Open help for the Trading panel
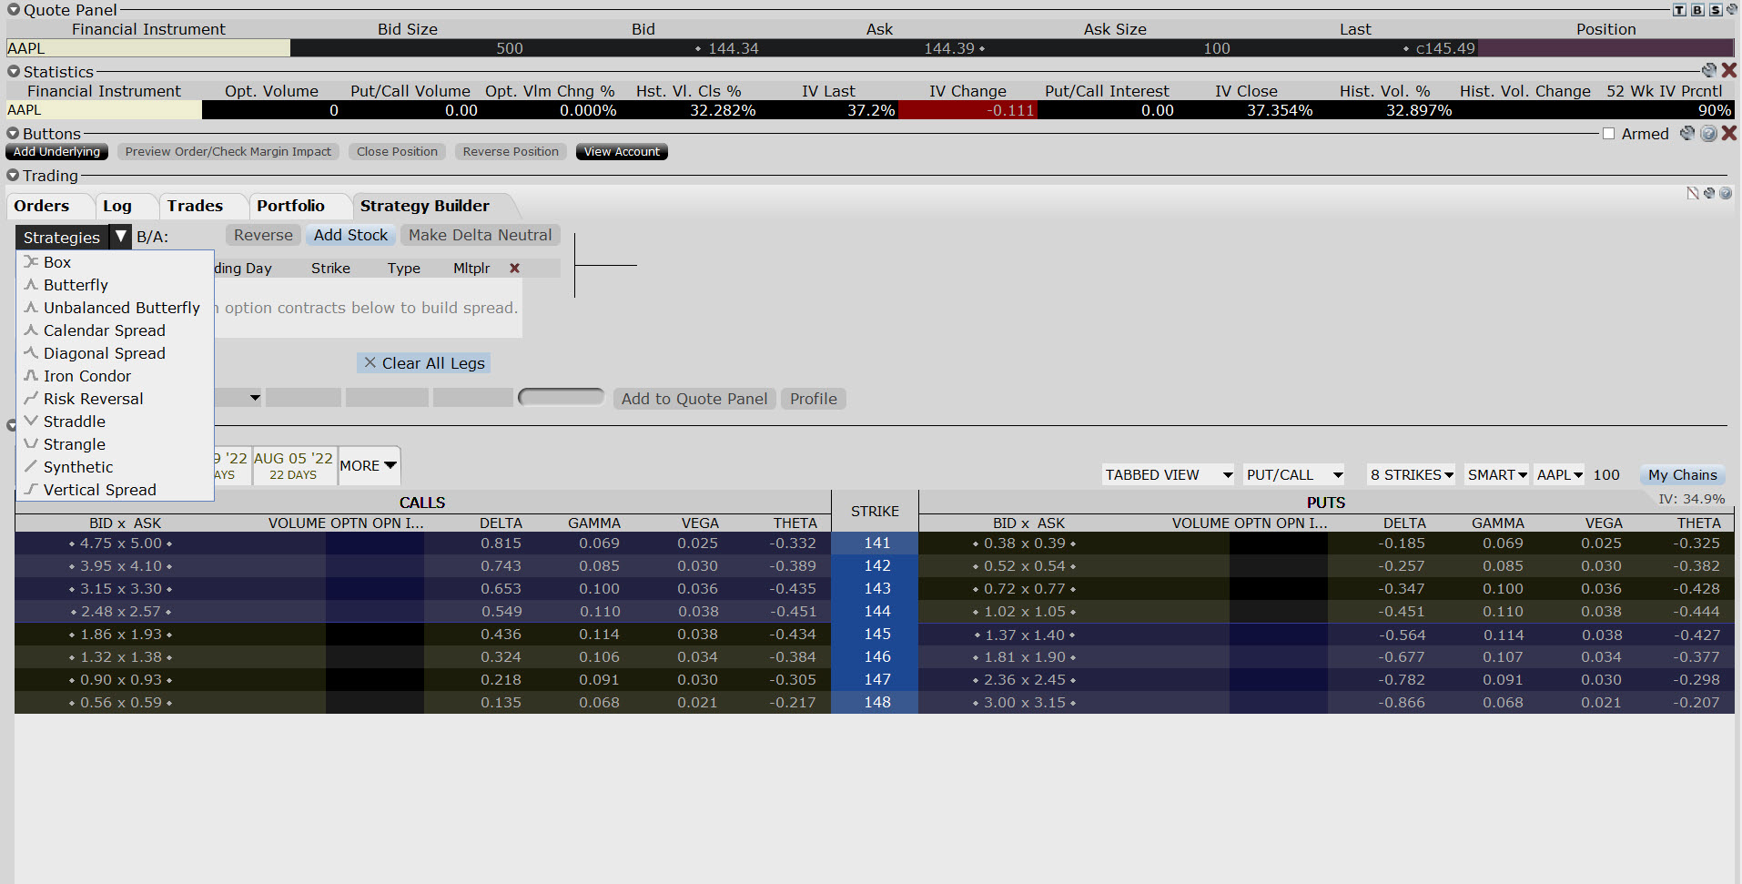 click(1726, 193)
